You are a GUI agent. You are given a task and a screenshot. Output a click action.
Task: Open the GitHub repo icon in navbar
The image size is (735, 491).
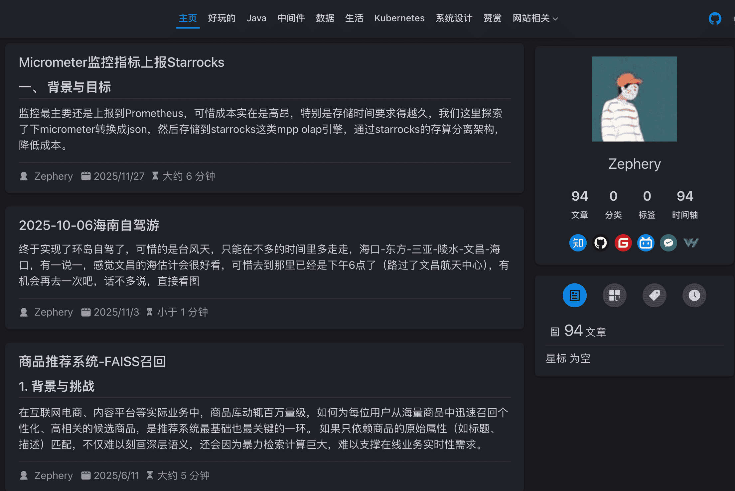click(715, 19)
